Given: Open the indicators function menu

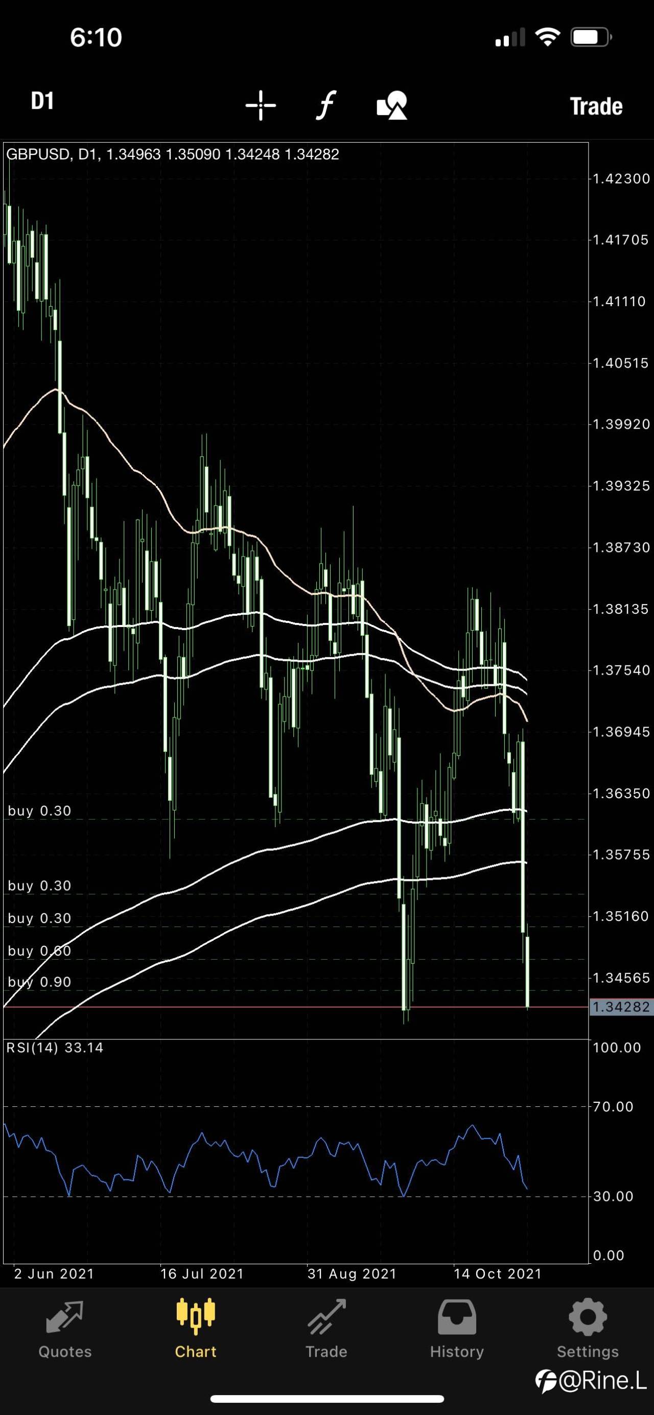Looking at the screenshot, I should point(325,105).
